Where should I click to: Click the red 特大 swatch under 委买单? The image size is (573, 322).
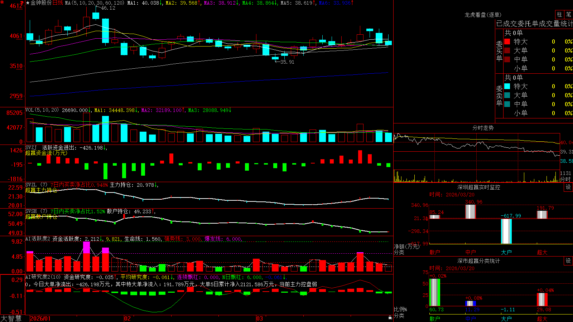507,42
